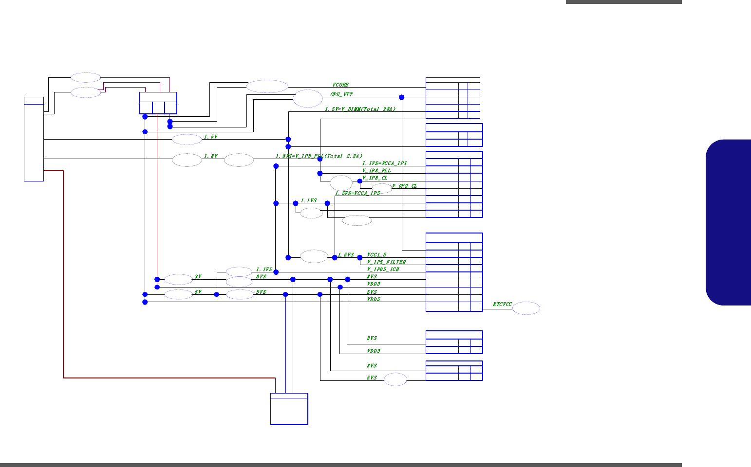This screenshot has height=467, width=751.
Task: Click the standalone "3V" net label
Action: pos(198,277)
